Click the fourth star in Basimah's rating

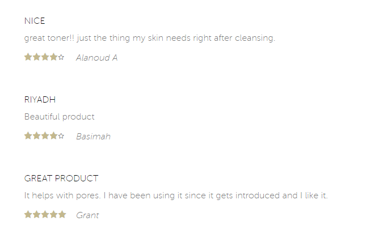pos(53,136)
